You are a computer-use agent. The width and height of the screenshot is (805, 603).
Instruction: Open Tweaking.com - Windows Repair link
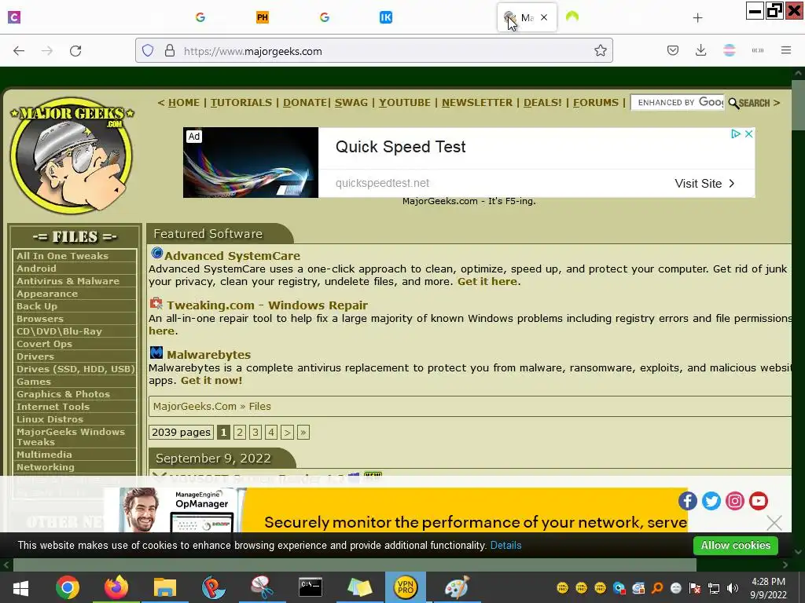[x=267, y=305]
